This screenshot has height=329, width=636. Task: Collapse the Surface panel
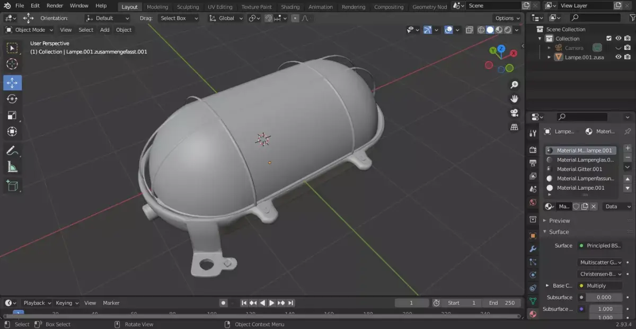(559, 232)
